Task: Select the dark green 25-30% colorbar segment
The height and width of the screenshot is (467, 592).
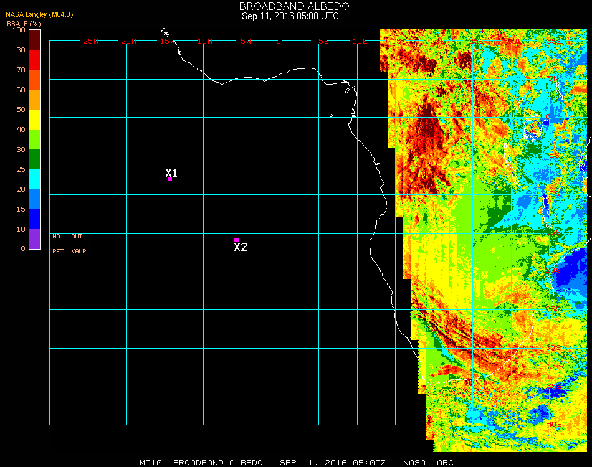Action: tap(34, 159)
